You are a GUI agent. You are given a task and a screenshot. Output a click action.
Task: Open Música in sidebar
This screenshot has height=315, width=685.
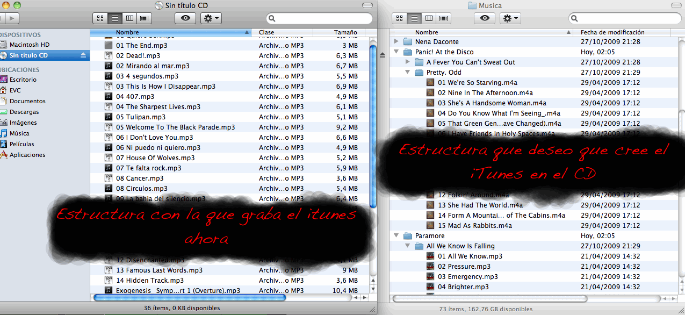tap(19, 133)
